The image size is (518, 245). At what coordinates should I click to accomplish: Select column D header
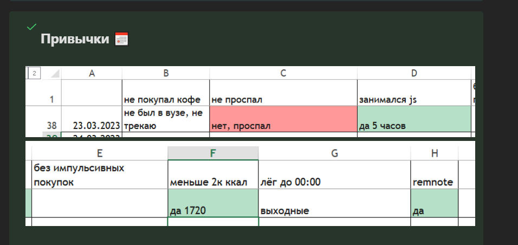pyautogui.click(x=415, y=73)
